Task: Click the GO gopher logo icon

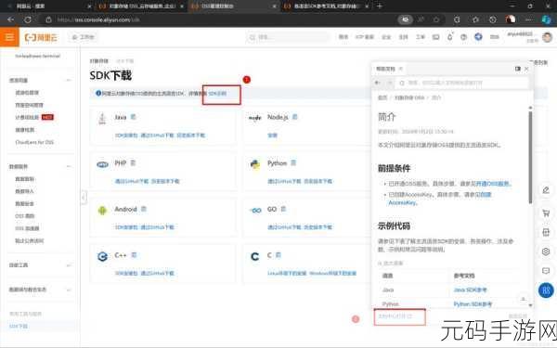Action: pyautogui.click(x=255, y=211)
